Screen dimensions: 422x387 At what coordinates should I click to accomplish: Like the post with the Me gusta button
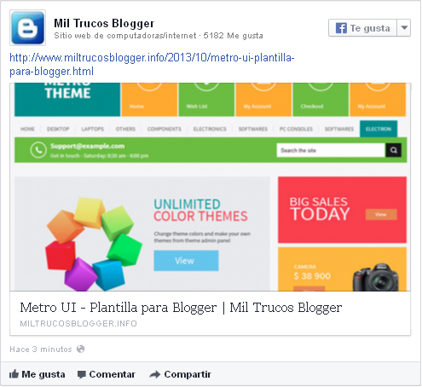[38, 374]
